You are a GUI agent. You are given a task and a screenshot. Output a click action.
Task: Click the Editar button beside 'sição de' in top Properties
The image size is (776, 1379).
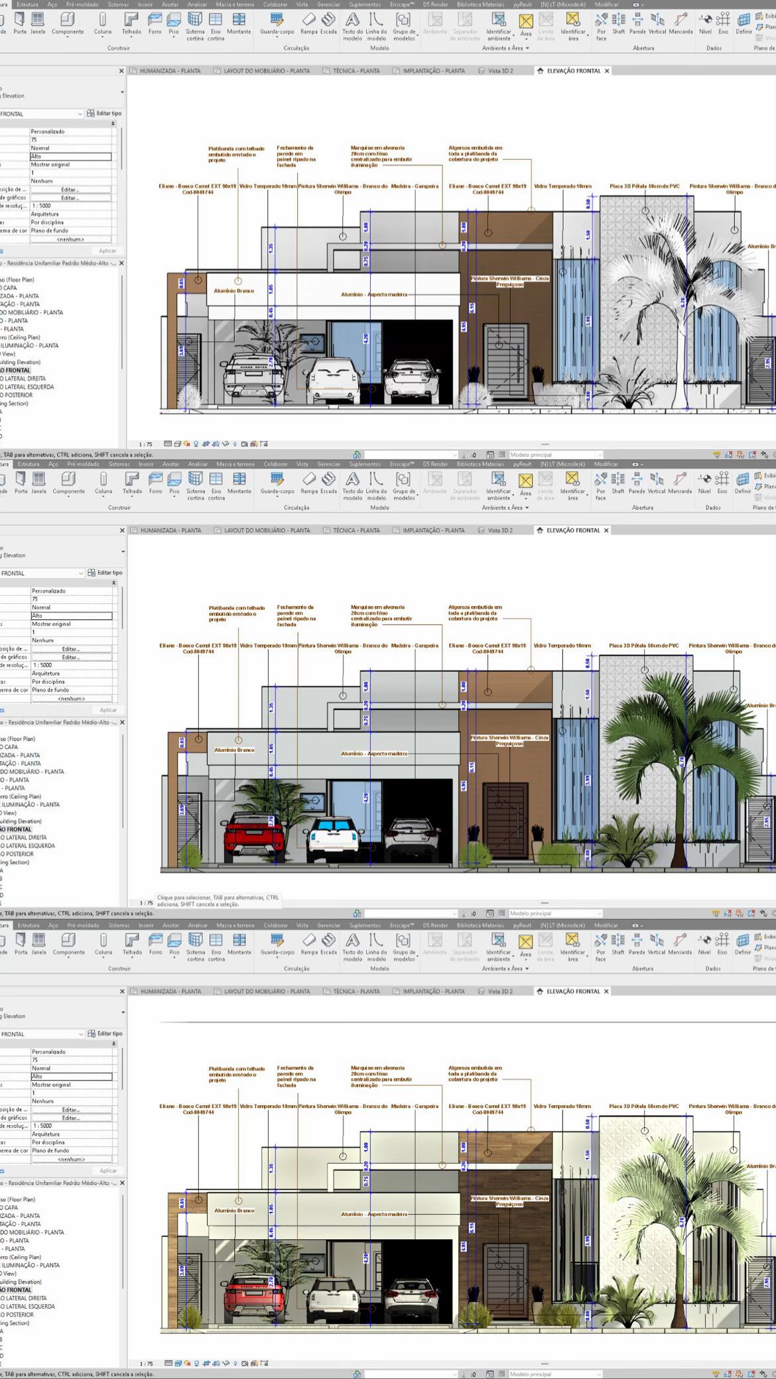(x=71, y=190)
